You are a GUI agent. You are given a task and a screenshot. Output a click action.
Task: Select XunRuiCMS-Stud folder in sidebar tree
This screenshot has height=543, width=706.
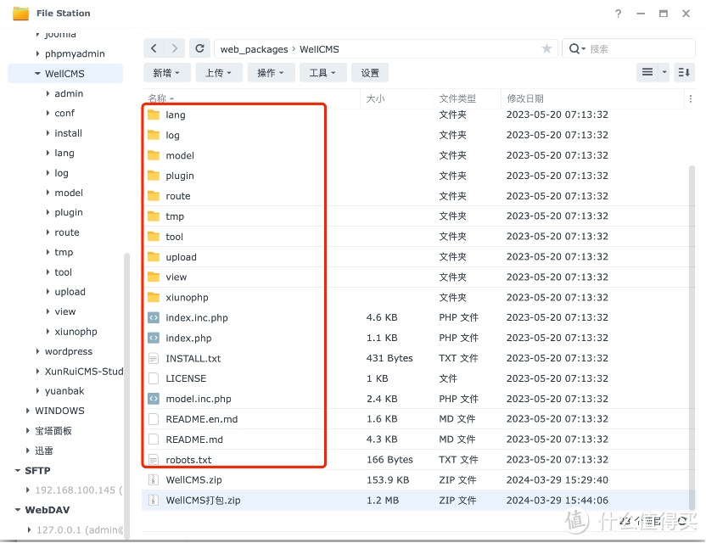(x=84, y=371)
